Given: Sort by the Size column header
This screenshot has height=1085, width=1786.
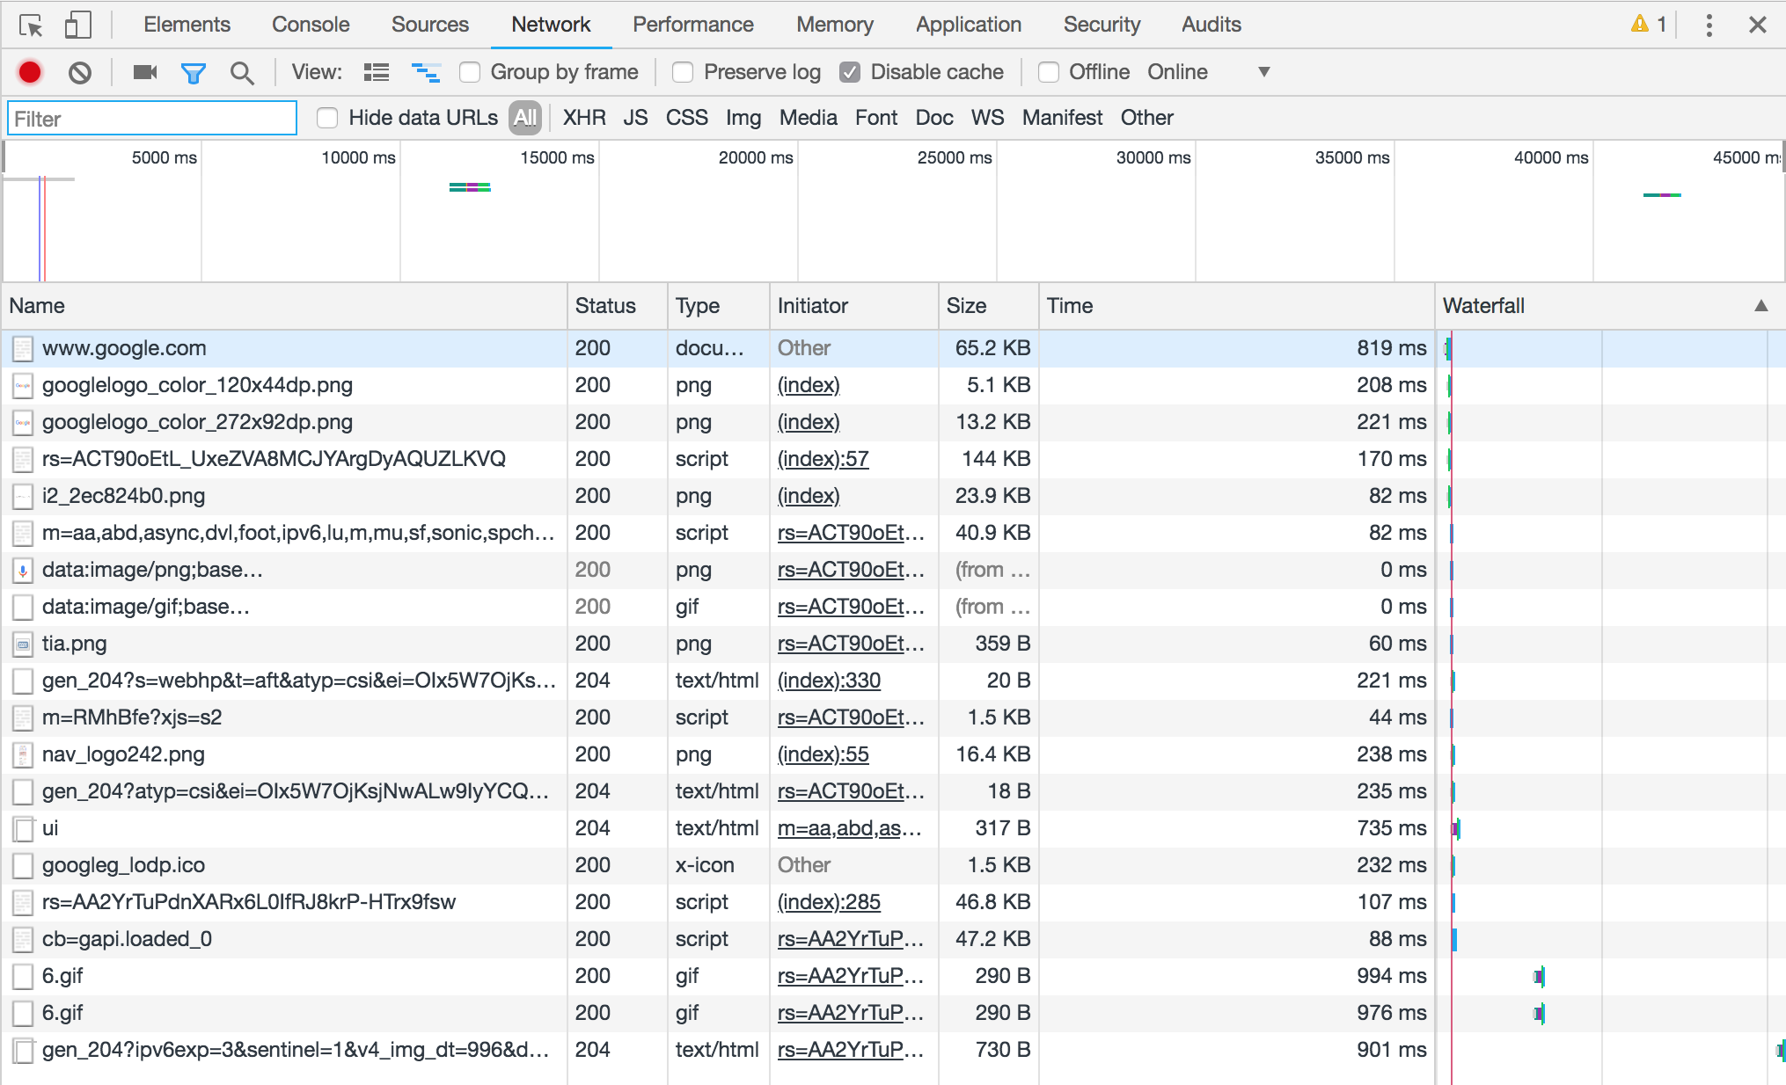Looking at the screenshot, I should 989,306.
